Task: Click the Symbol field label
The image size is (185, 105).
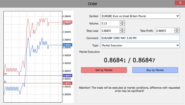Action: tap(94, 16)
